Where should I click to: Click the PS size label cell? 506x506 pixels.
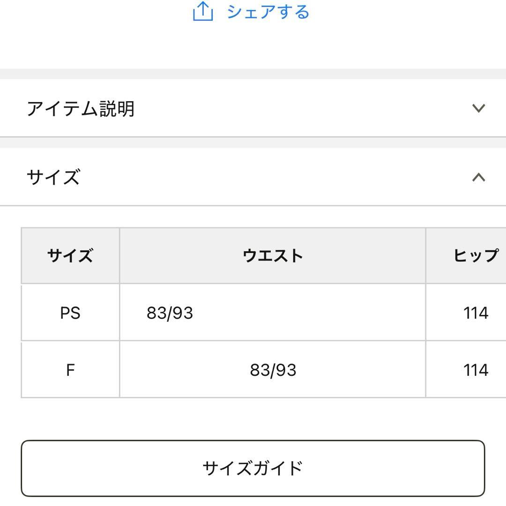[x=70, y=312]
